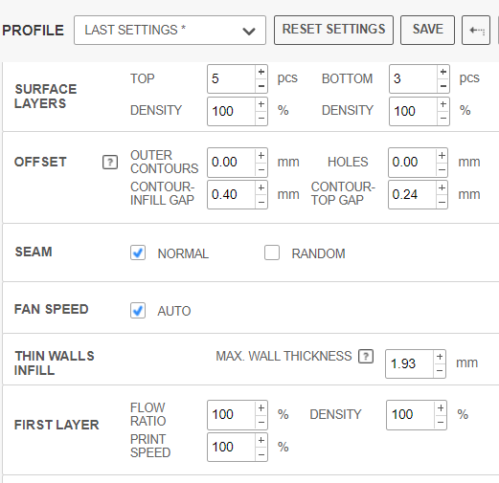Toggle the Fan Speed Auto checkbox

point(138,311)
